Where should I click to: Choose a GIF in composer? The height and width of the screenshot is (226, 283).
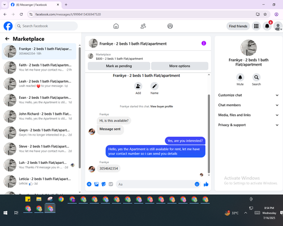point(111,184)
